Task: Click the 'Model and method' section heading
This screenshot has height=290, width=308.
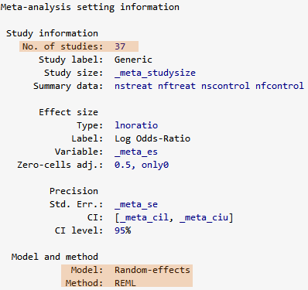Action: click(x=55, y=257)
